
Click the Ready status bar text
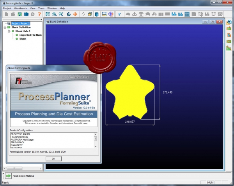click(x=5, y=183)
